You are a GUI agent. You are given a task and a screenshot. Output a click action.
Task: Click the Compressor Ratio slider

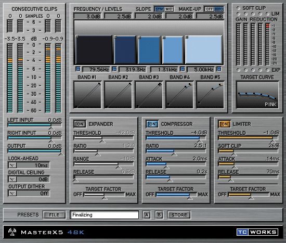176,151
